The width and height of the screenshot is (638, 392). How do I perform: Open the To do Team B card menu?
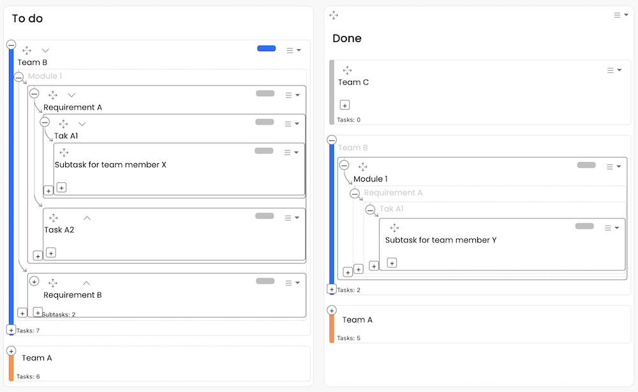click(x=293, y=50)
